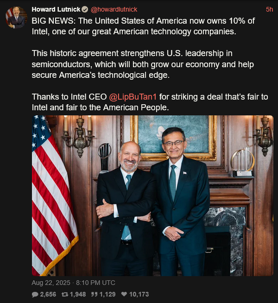The image size is (278, 303).
Task: Open the @howardlutnick handle link
Action: coord(114,9)
